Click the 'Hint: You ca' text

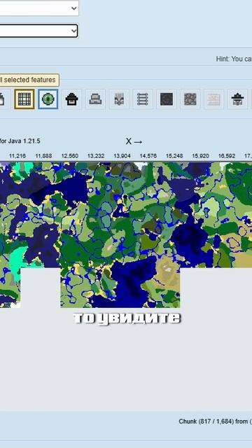234,59
